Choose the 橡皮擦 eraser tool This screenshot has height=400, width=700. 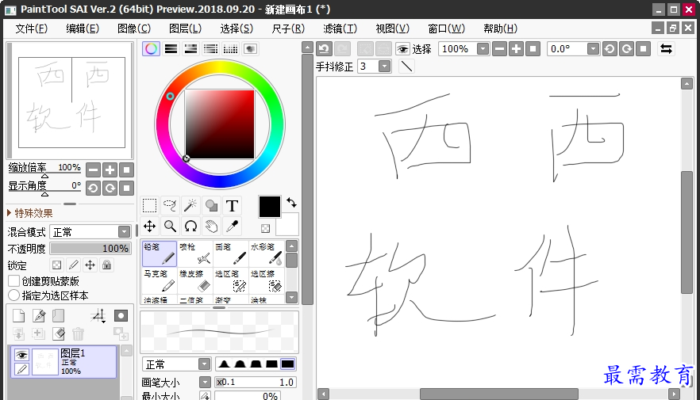click(195, 280)
